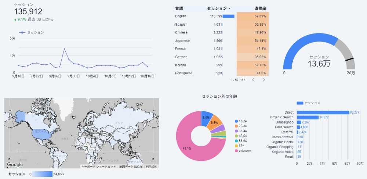Click the 25-34 age legend swatch
The width and height of the screenshot is (367, 179).
(x=236, y=126)
